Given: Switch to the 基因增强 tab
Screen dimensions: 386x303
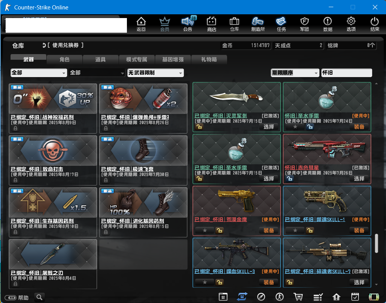Looking at the screenshot, I should [173, 59].
